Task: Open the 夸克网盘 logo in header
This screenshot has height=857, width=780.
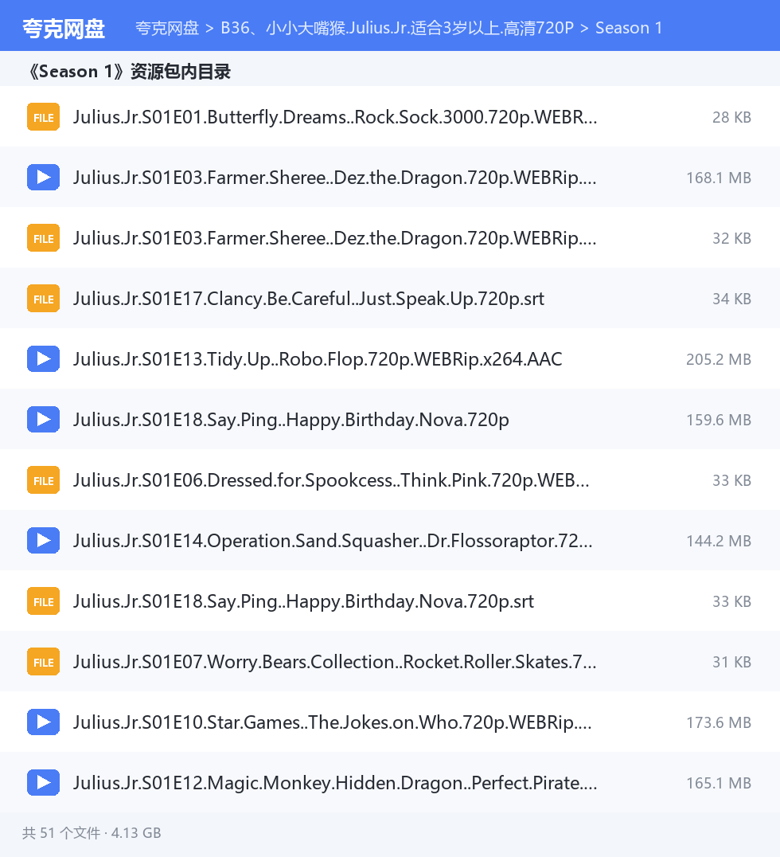Action: (64, 29)
